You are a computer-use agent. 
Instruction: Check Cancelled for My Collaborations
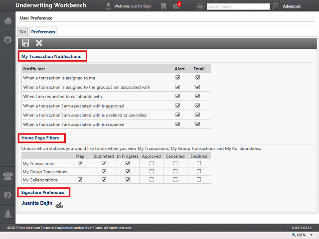(175, 179)
